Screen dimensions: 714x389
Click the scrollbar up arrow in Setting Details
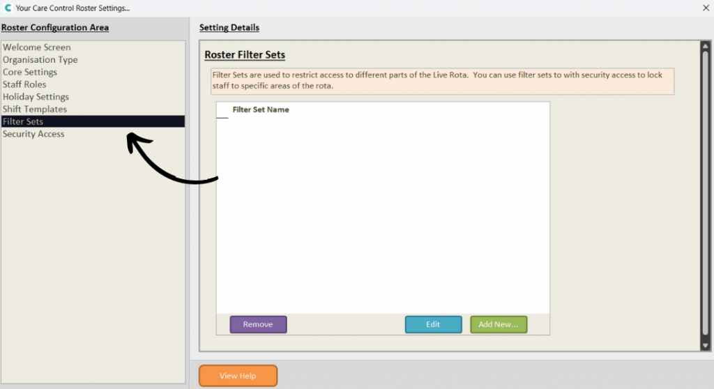(x=706, y=46)
